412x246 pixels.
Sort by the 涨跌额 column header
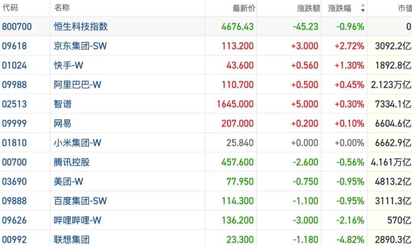point(308,8)
